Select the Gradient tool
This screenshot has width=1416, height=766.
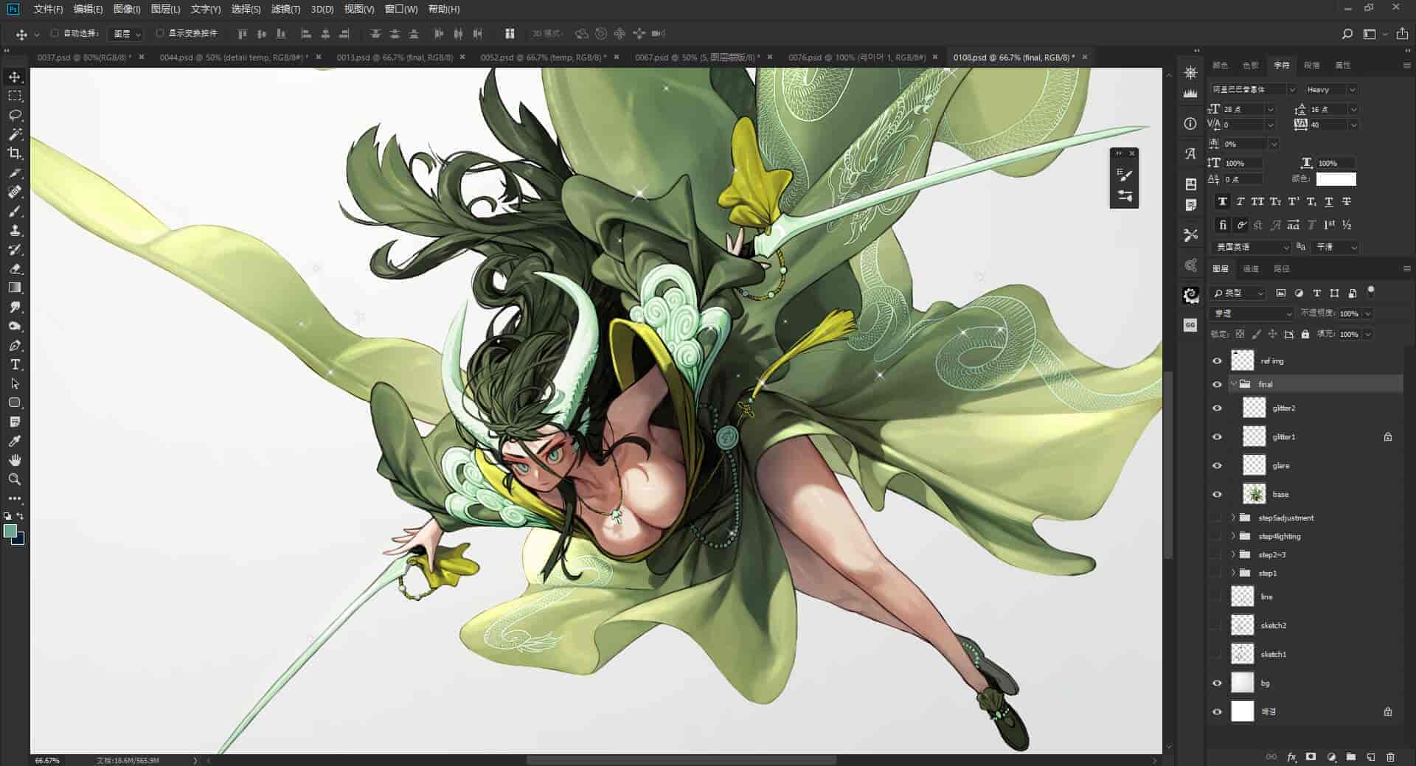pos(15,288)
